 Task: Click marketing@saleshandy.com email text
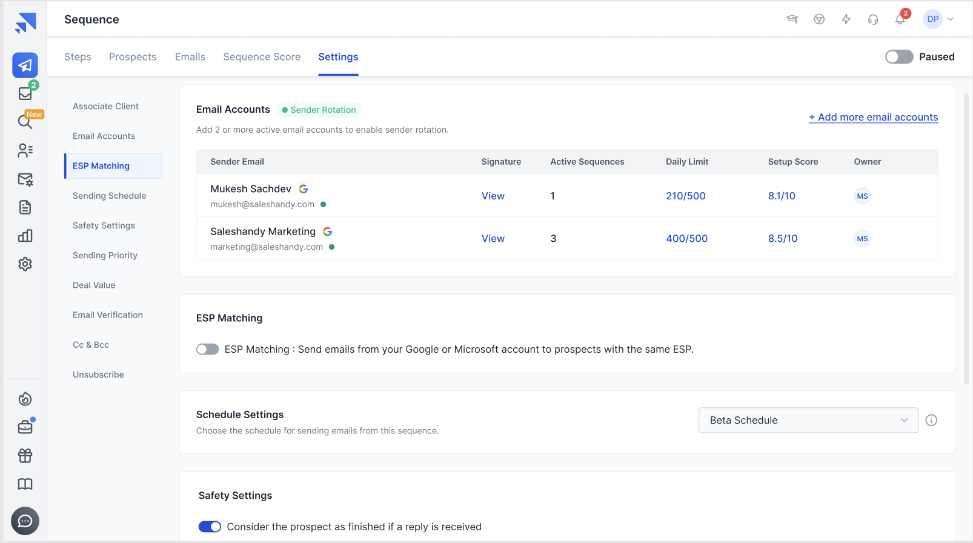(x=267, y=247)
